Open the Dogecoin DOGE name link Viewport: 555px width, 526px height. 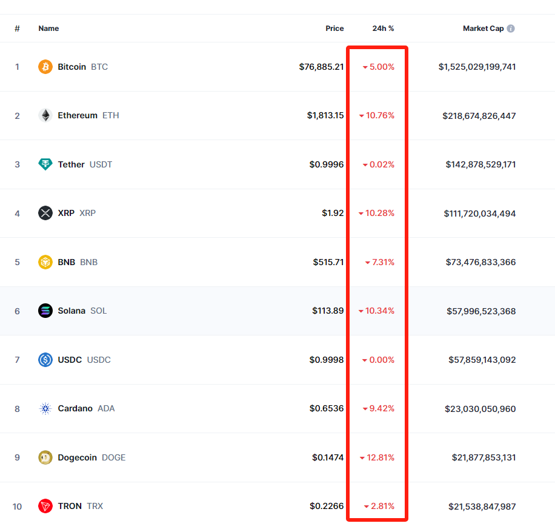[x=78, y=457]
